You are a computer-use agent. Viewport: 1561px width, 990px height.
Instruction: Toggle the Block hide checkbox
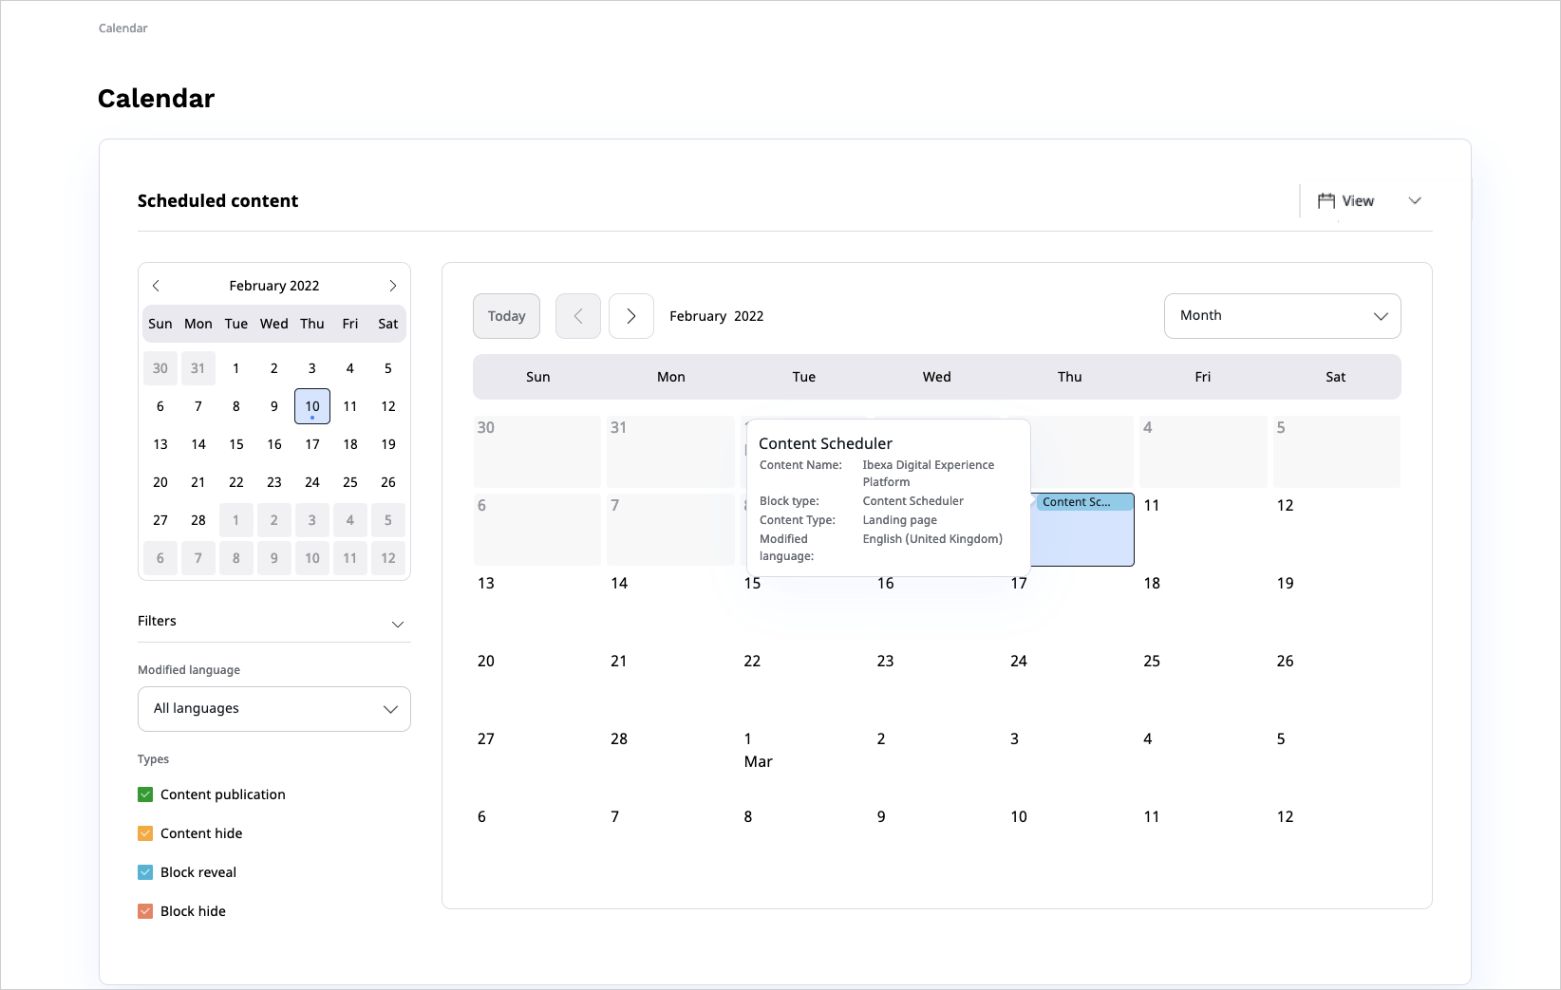tap(145, 911)
